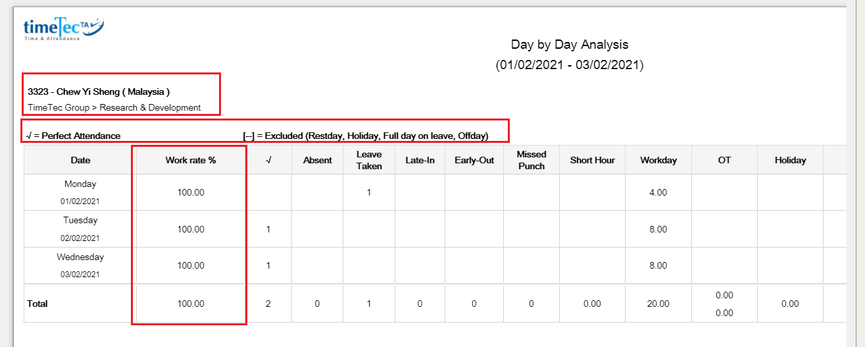Select the Day by Day Analysis title

(x=570, y=45)
